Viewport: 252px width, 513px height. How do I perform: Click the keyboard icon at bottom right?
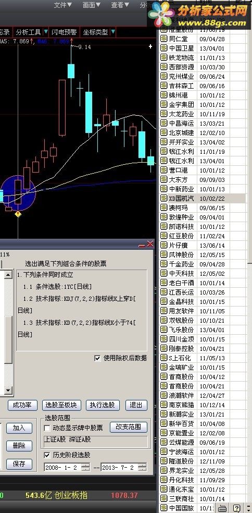tap(223, 508)
